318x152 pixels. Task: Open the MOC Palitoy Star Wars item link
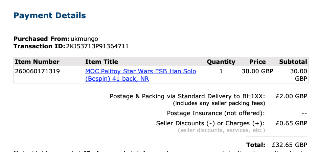(x=140, y=72)
